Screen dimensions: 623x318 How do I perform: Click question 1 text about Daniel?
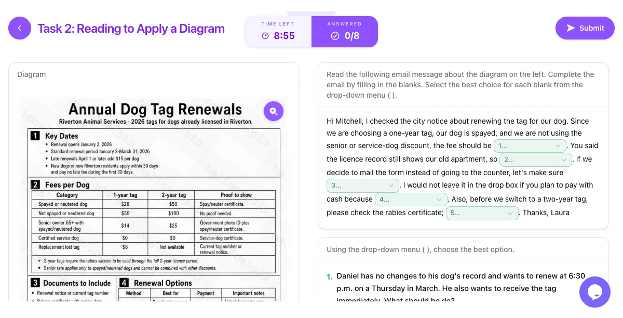tap(462, 288)
